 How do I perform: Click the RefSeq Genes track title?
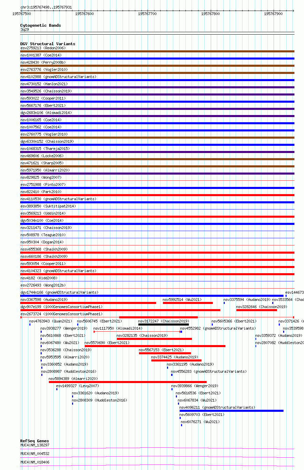pyautogui.click(x=34, y=441)
